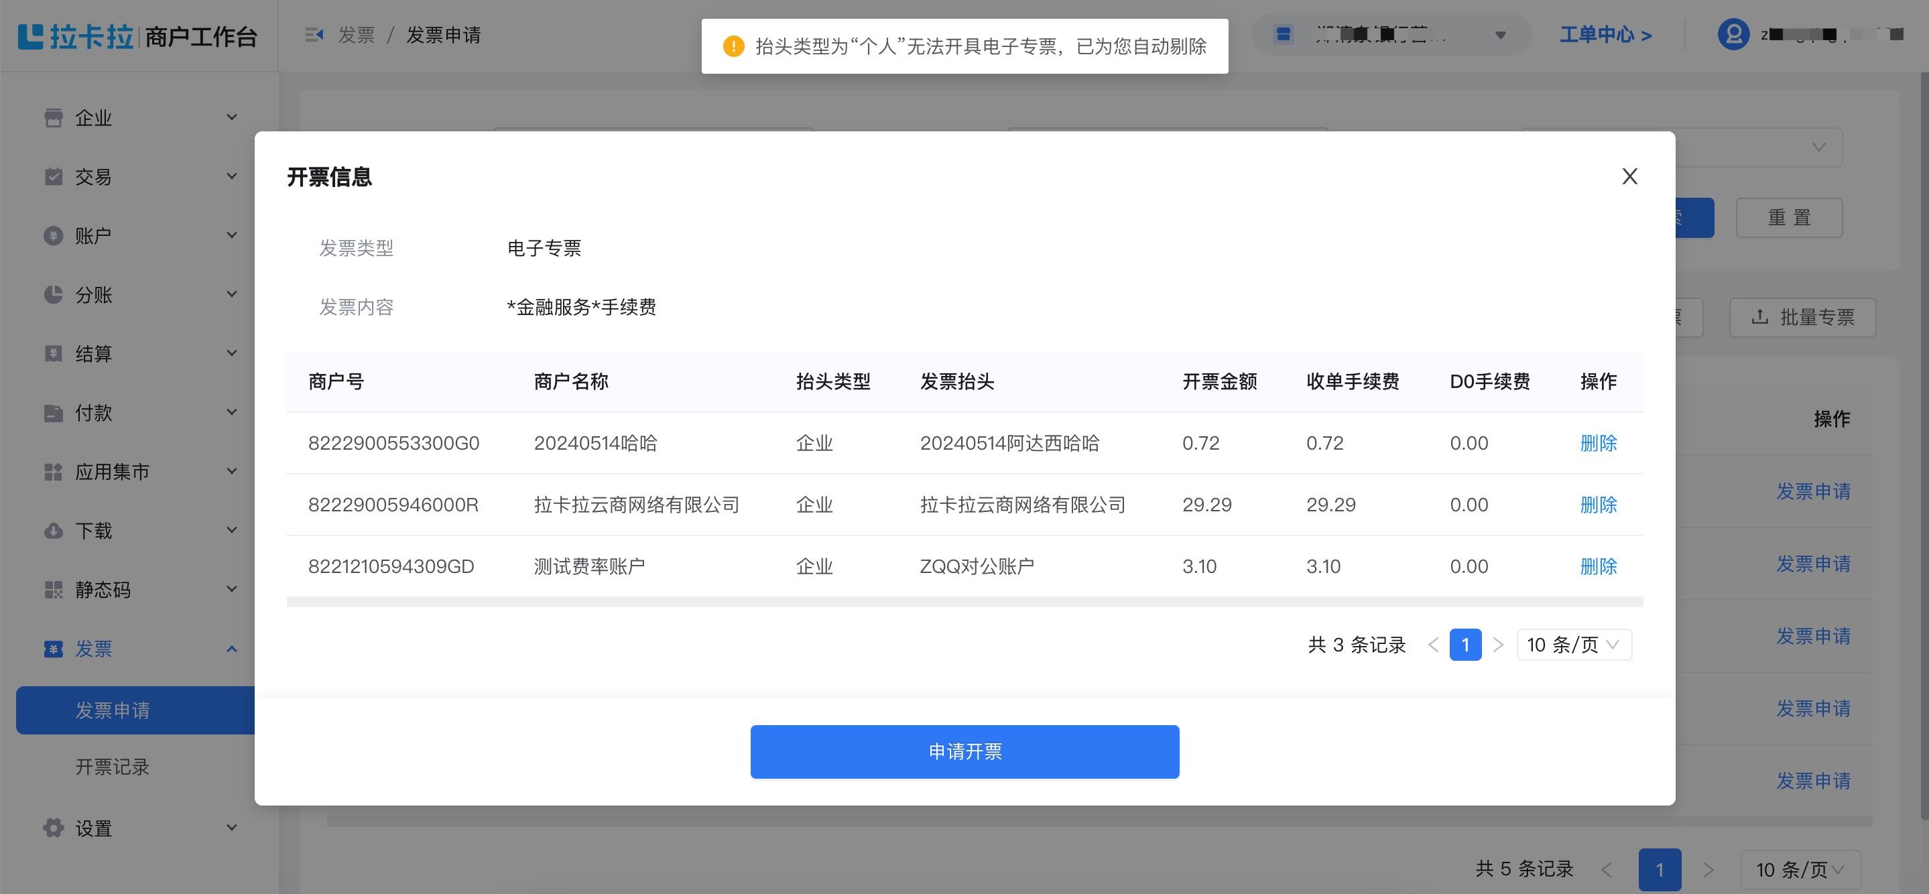This screenshot has height=894, width=1929.
Task: 删除 the 测试费率账户 row
Action: pos(1599,566)
